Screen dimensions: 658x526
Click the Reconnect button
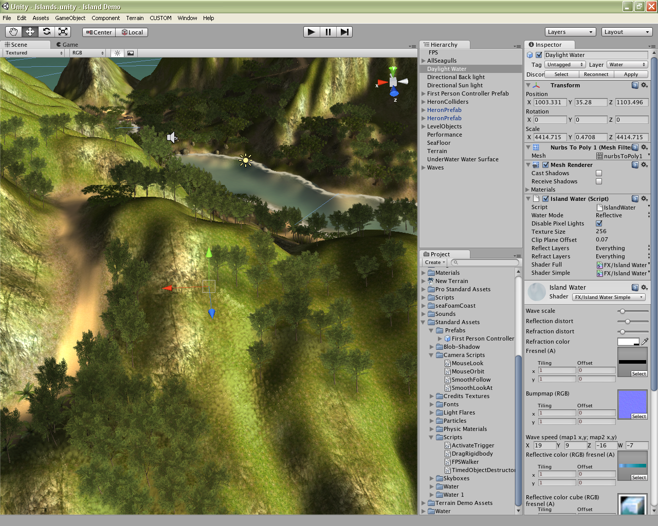click(596, 74)
